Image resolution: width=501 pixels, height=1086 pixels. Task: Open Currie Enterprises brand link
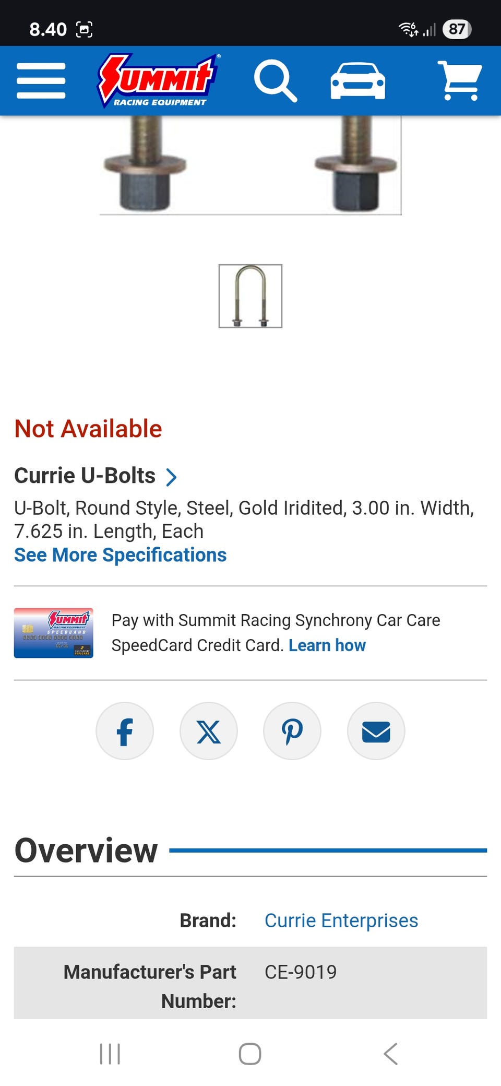(341, 920)
